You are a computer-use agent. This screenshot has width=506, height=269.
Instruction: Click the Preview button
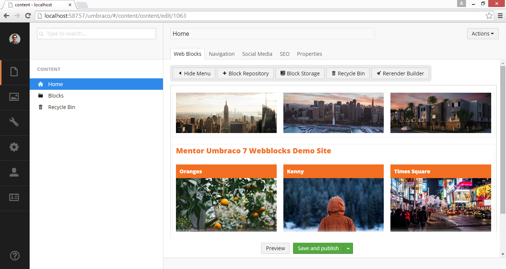(x=275, y=248)
